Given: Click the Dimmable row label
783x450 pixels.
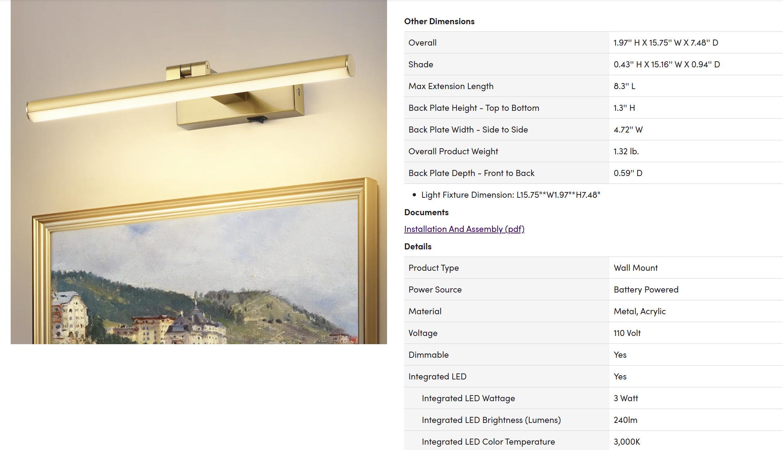Looking at the screenshot, I should click(x=428, y=355).
